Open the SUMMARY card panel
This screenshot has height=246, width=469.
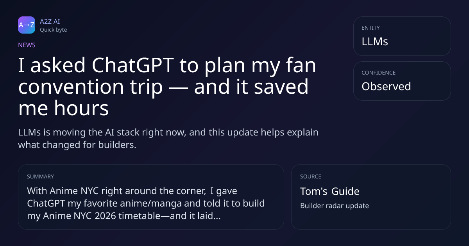(151, 197)
